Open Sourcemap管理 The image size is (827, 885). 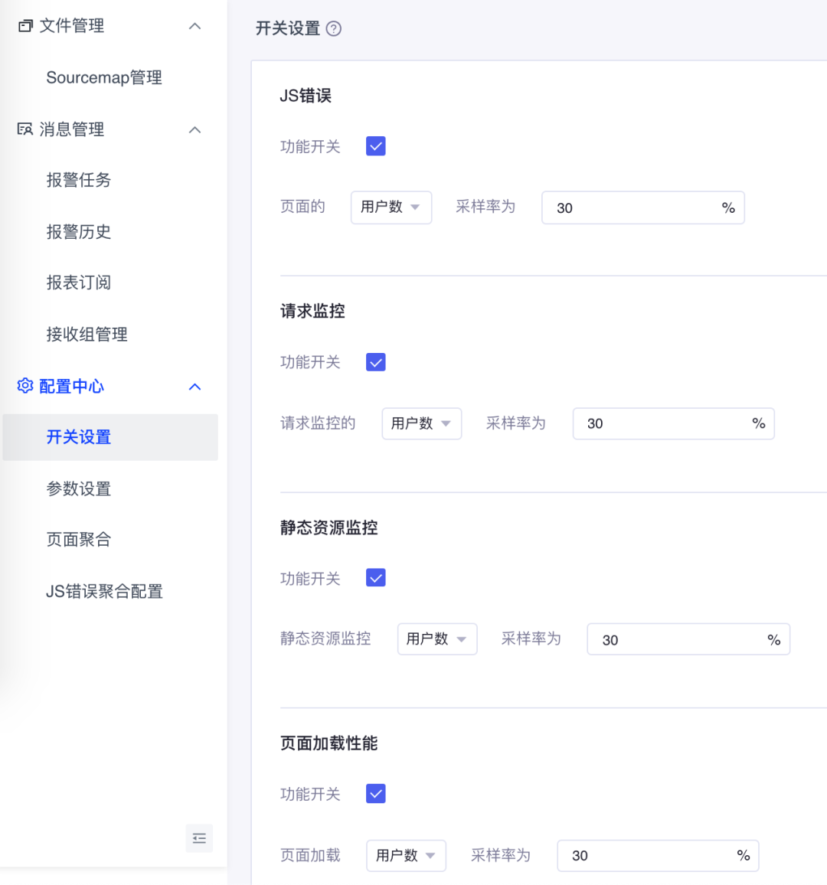pos(103,77)
